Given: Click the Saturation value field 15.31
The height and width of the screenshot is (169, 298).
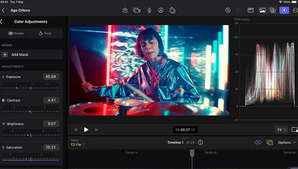Looking at the screenshot, I should pos(51,147).
